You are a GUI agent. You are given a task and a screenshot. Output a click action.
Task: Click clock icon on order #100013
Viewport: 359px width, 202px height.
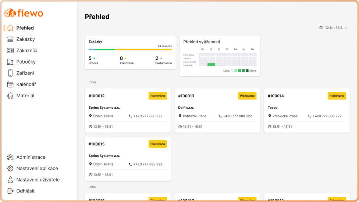pyautogui.click(x=180, y=127)
